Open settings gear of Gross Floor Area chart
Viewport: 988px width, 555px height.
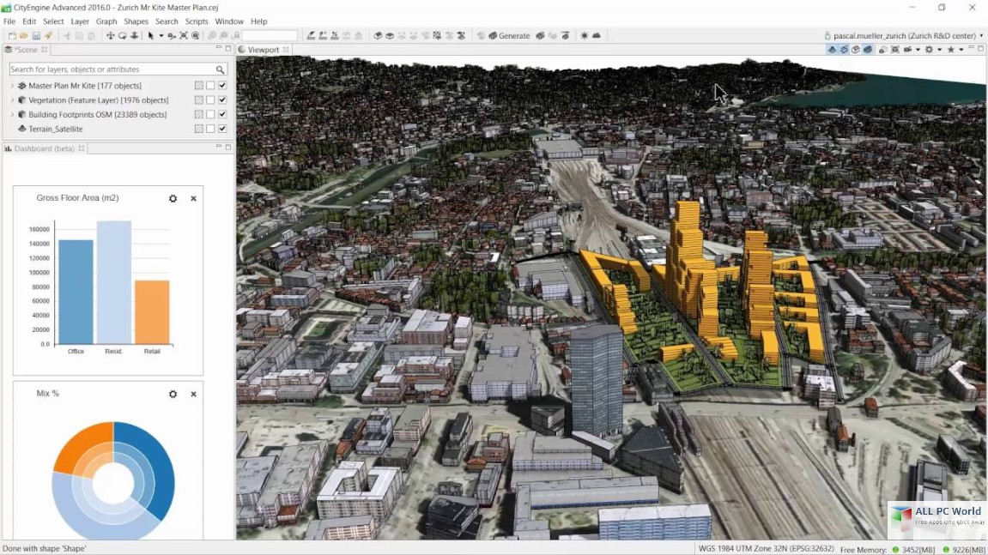[173, 198]
